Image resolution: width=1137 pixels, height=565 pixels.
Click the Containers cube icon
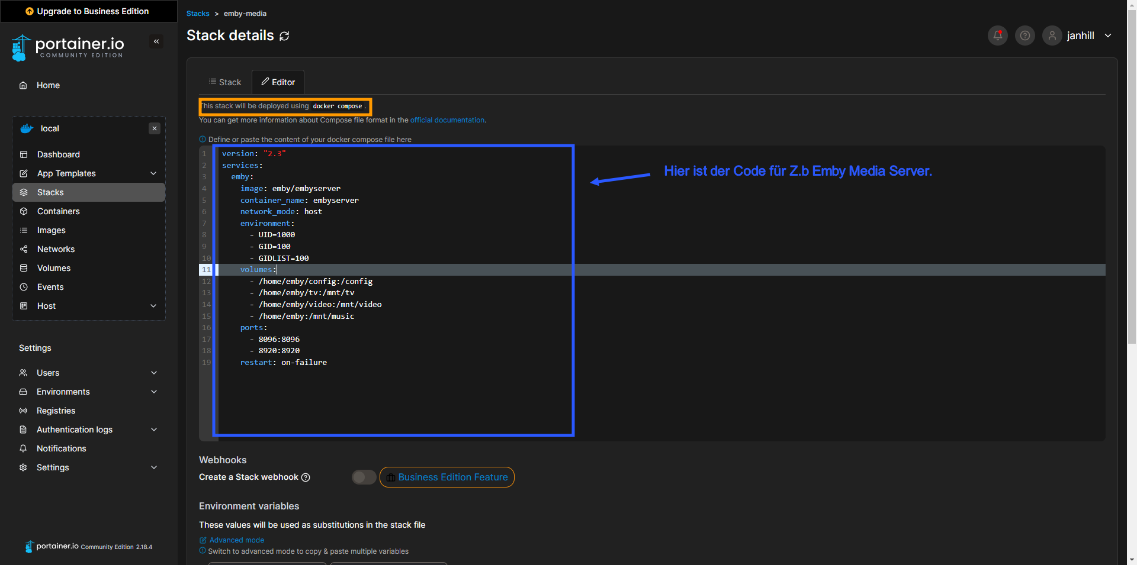tap(24, 211)
